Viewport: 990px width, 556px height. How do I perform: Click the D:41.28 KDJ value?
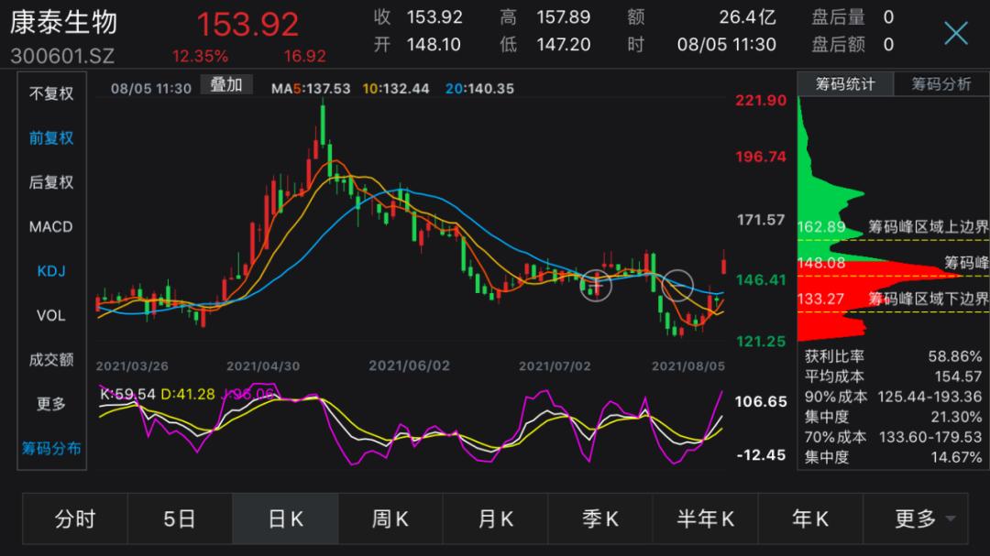188,395
